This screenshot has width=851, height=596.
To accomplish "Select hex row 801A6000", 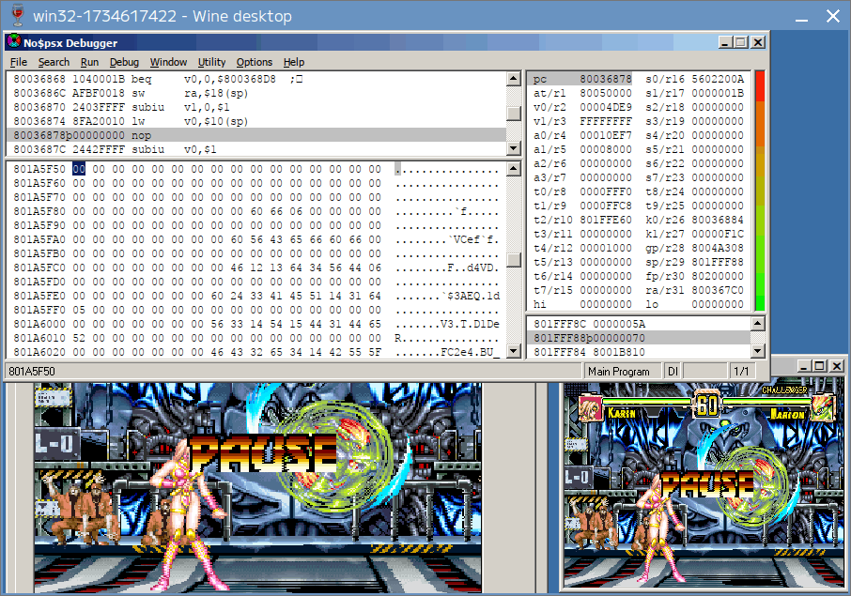I will 256,325.
